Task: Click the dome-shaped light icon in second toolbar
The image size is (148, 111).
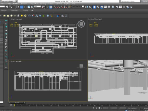Action: click(8, 16)
